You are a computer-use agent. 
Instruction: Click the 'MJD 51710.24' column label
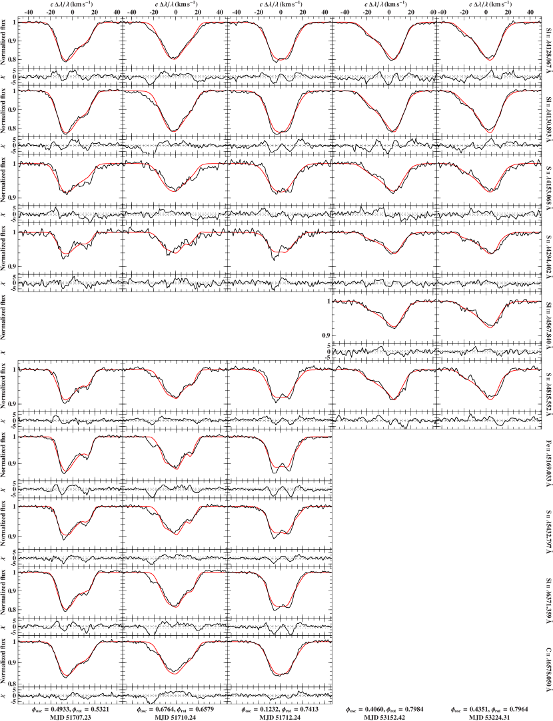[x=175, y=716]
